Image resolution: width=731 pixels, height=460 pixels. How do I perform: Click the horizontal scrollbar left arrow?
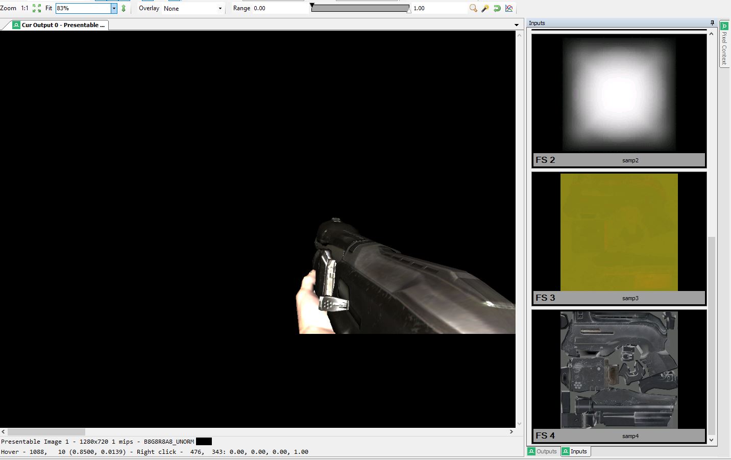4,432
